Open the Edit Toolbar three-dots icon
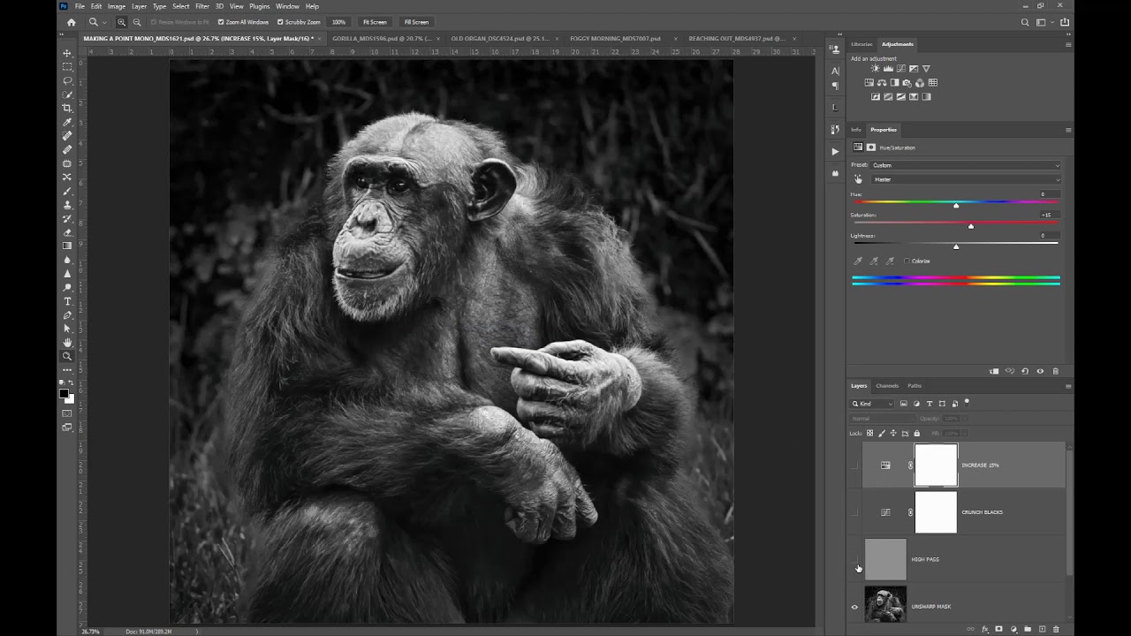Image resolution: width=1131 pixels, height=636 pixels. (67, 370)
